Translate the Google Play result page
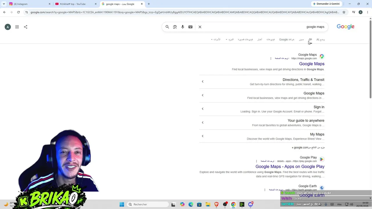Screen dimensions: 372x209 pyautogui.click(x=267, y=161)
